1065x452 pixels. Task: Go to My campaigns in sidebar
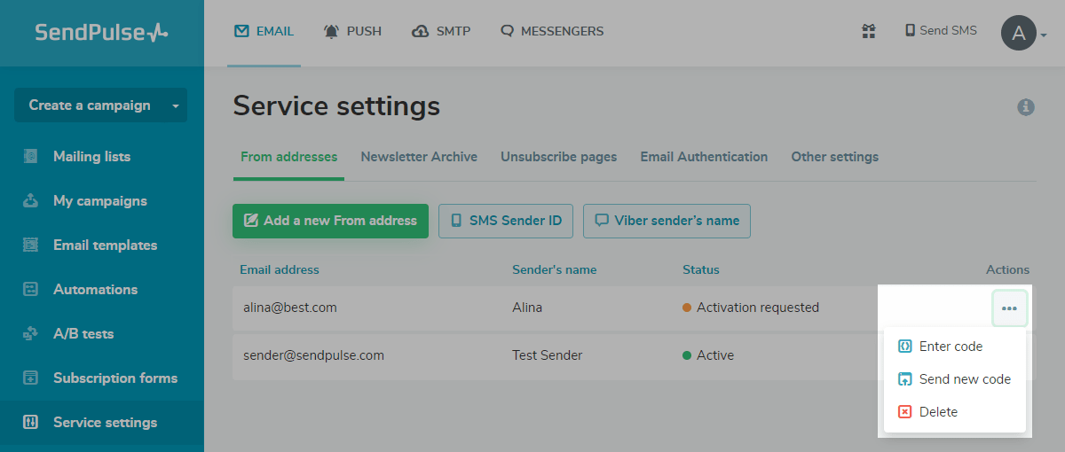99,201
